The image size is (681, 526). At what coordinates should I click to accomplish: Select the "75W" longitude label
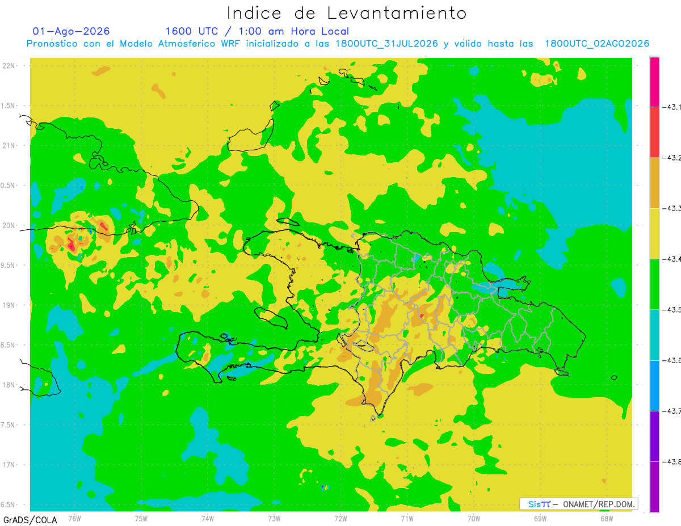point(141,518)
